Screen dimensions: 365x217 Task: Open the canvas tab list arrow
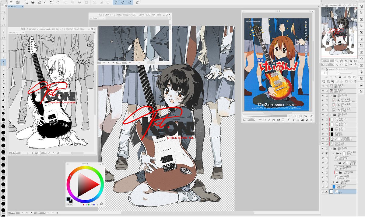pyautogui.click(x=319, y=6)
